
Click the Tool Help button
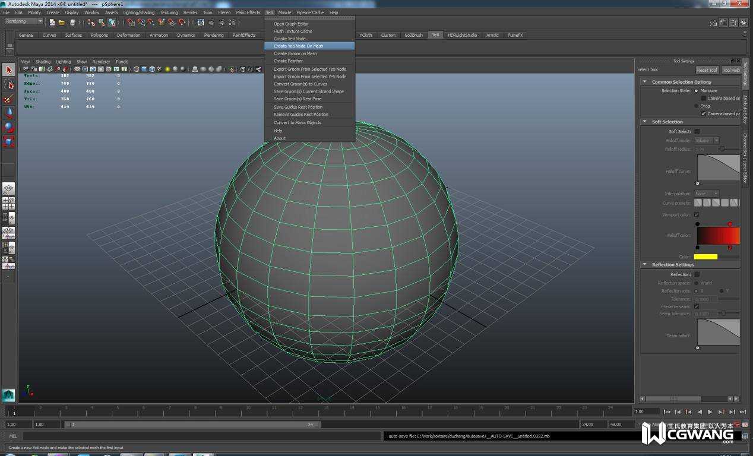pyautogui.click(x=731, y=70)
